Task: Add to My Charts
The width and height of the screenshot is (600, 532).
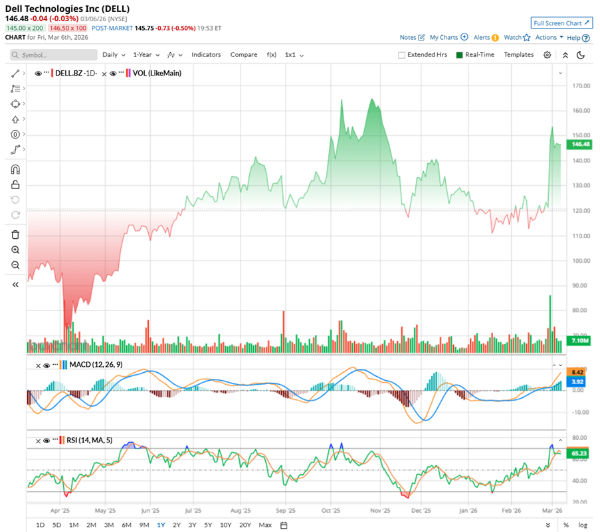Action: pos(449,37)
